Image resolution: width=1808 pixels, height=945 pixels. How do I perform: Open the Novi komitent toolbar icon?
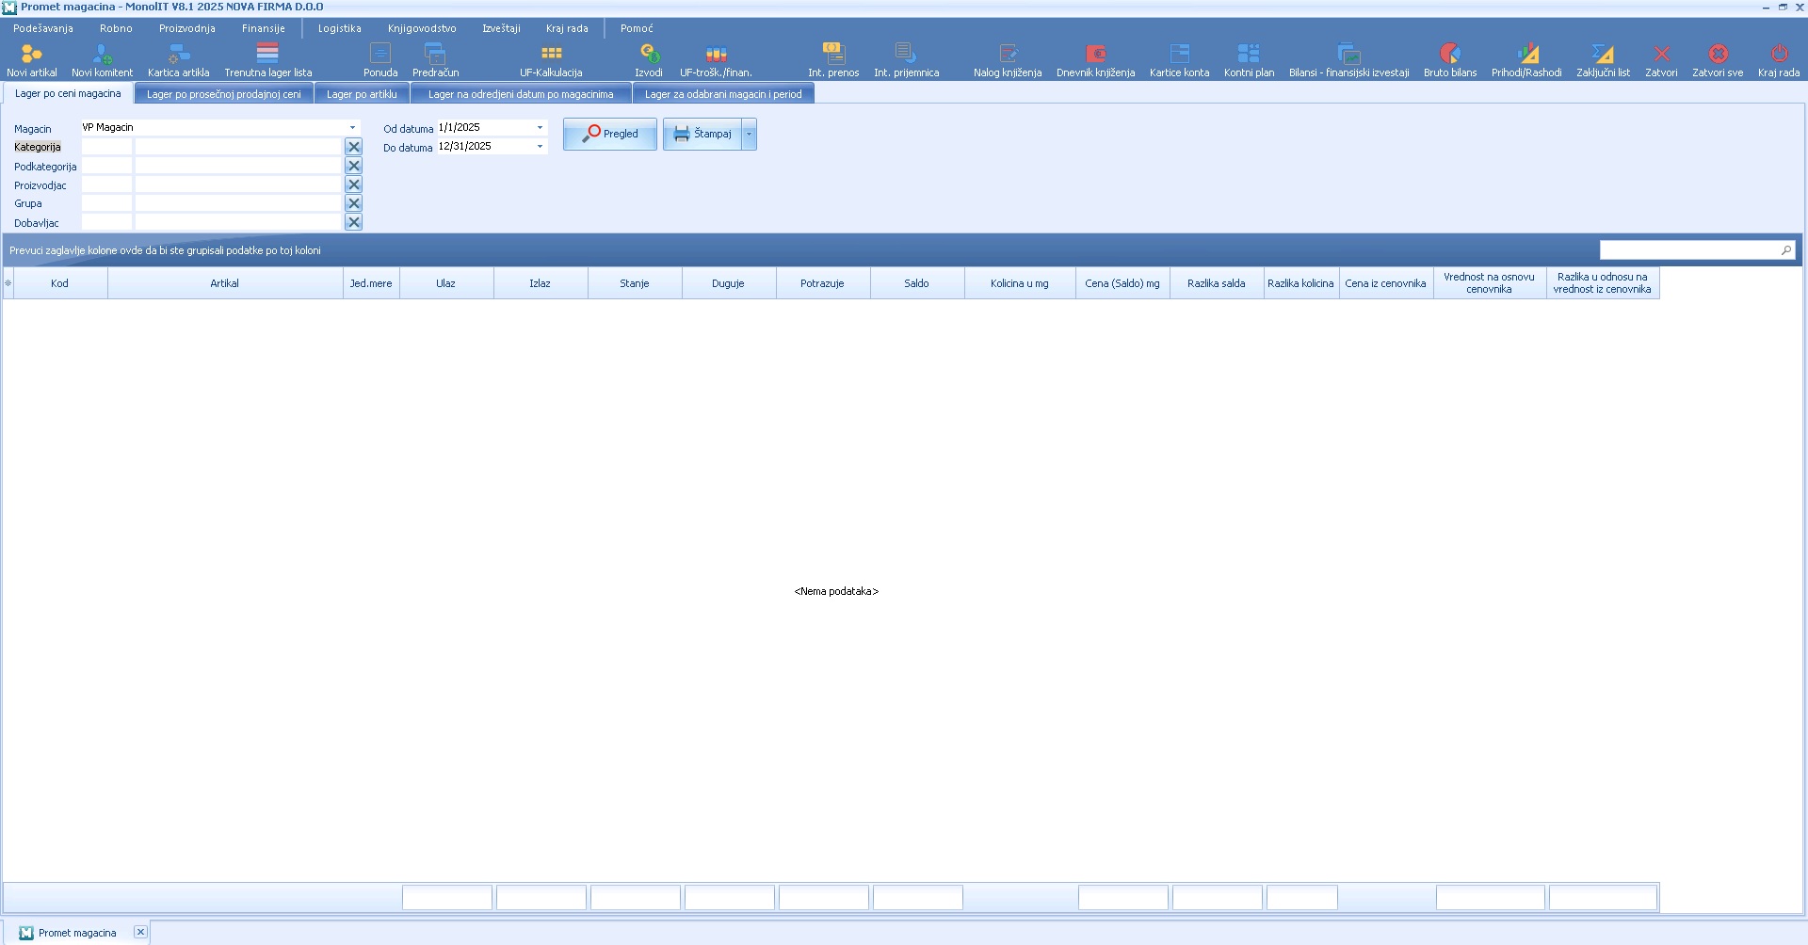click(x=102, y=60)
